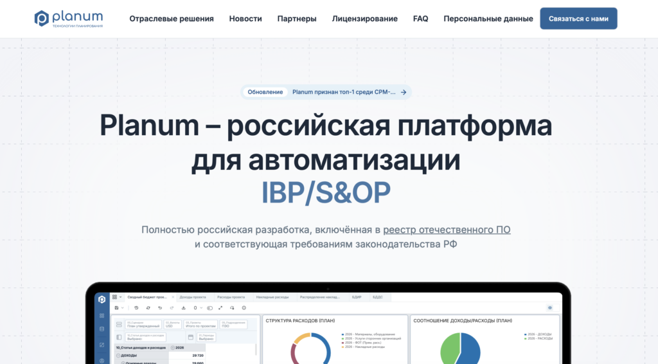
Task: Toggle the eye visibility icon at toolbar right
Action: coord(550,308)
